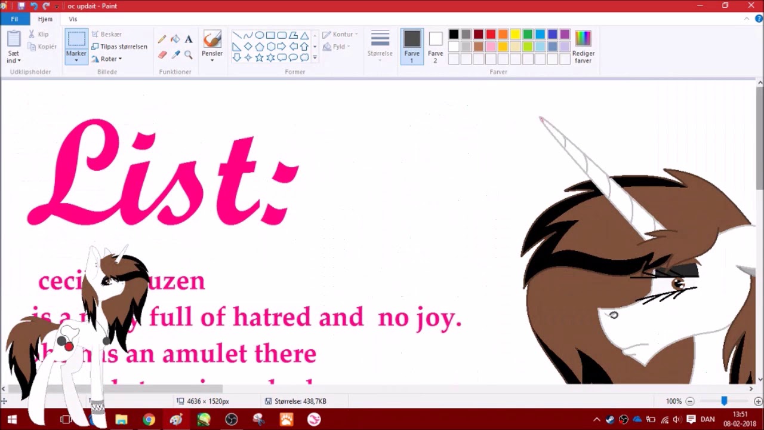Choose the black color swatch
Screen dimensions: 764x430
tap(454, 35)
